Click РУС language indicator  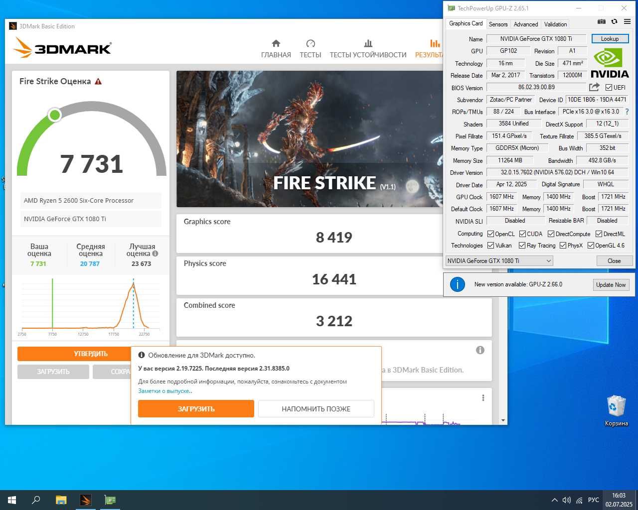tap(593, 500)
